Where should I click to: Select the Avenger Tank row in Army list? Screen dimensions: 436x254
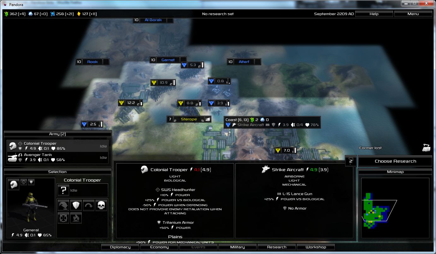(x=57, y=158)
